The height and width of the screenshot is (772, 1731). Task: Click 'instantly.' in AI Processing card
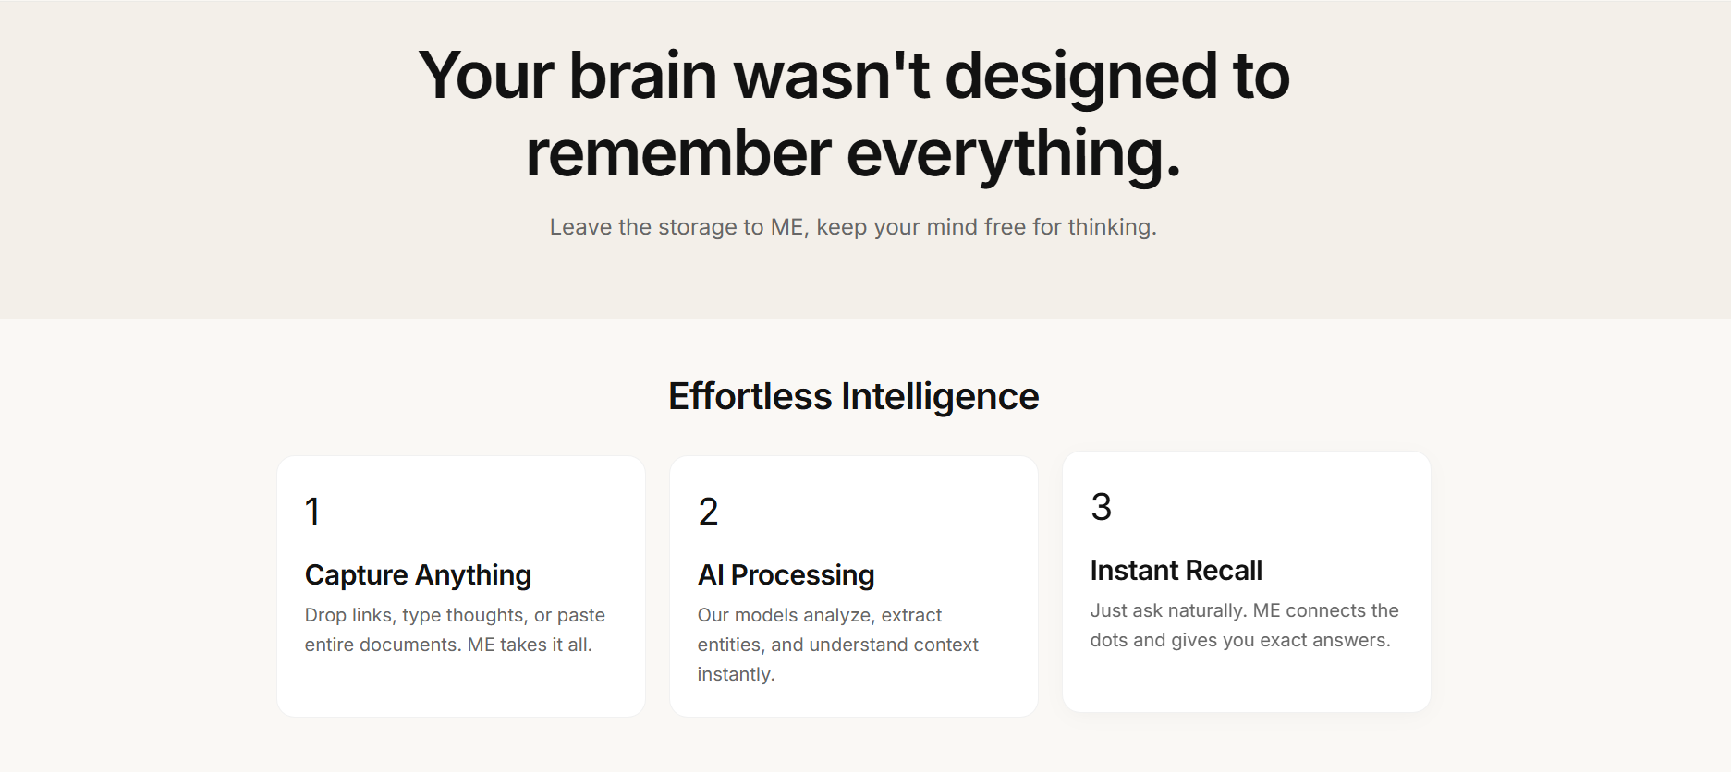point(736,674)
